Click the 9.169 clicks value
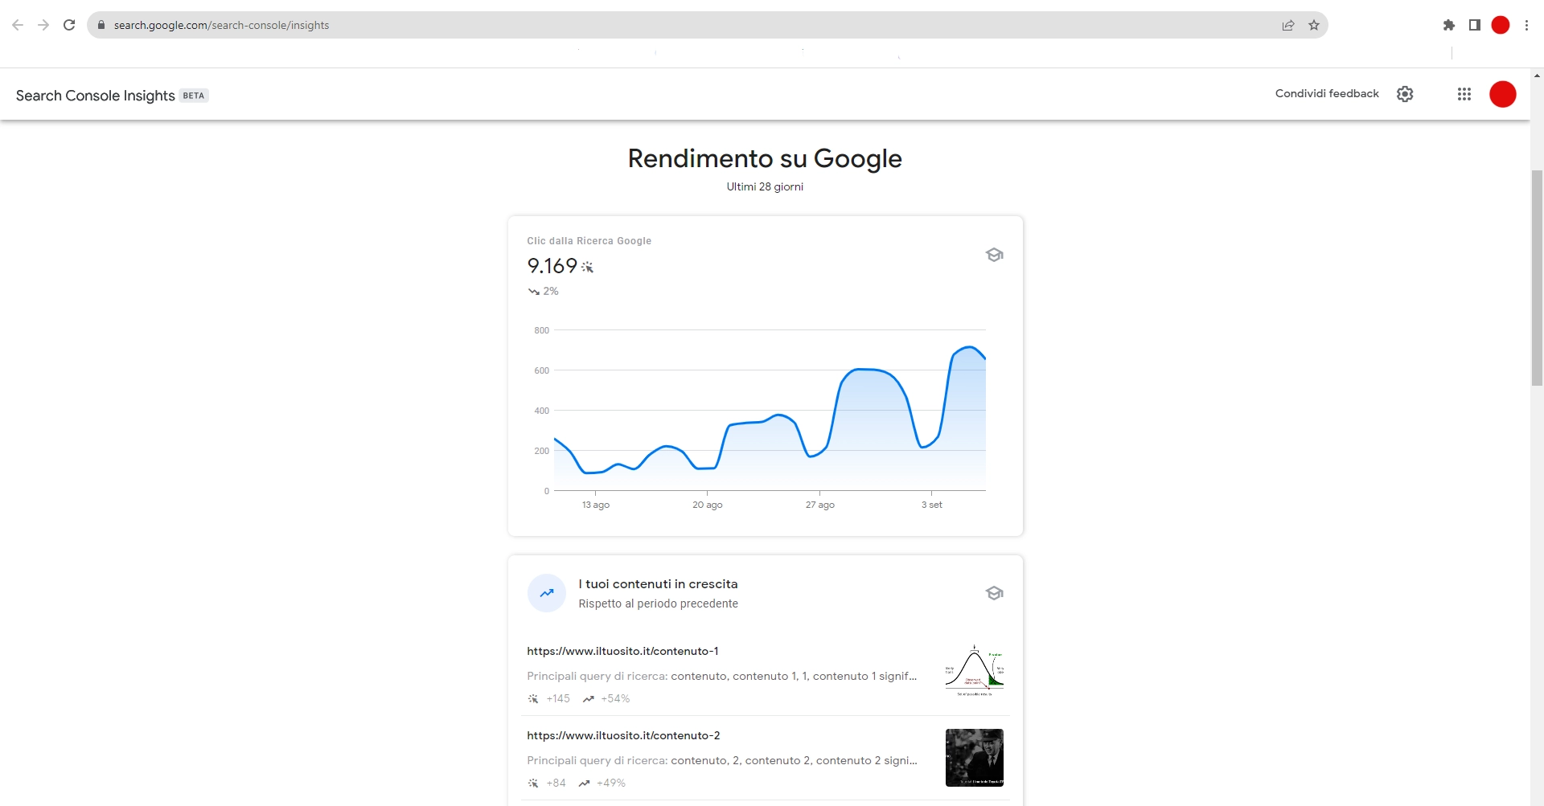 pos(552,266)
